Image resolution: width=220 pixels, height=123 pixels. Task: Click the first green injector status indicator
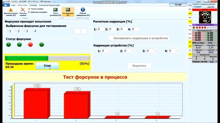pos(9,45)
